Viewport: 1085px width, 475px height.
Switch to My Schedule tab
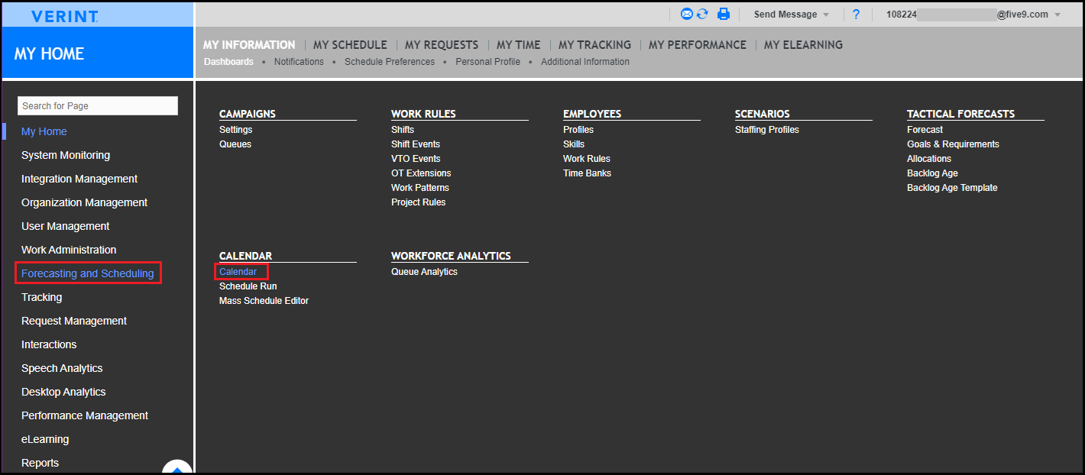point(350,45)
